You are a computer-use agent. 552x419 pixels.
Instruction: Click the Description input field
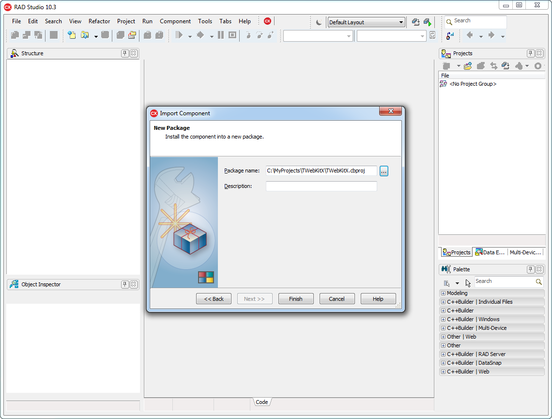tap(322, 186)
